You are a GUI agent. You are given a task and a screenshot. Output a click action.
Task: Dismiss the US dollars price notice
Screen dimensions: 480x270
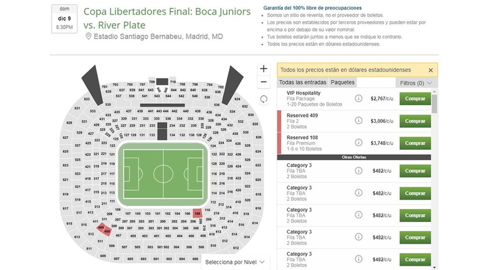click(x=430, y=70)
